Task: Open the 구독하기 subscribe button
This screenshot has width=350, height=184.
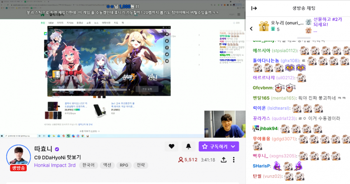Action: (x=219, y=146)
